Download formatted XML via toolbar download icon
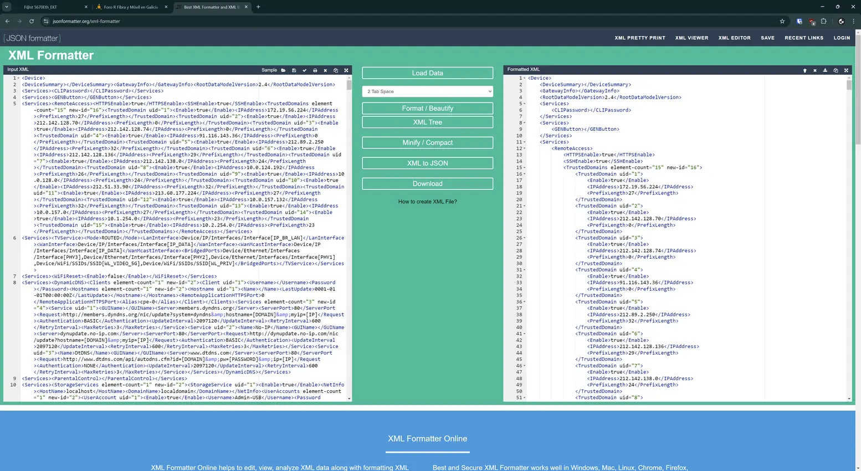This screenshot has height=471, width=861. pos(825,70)
